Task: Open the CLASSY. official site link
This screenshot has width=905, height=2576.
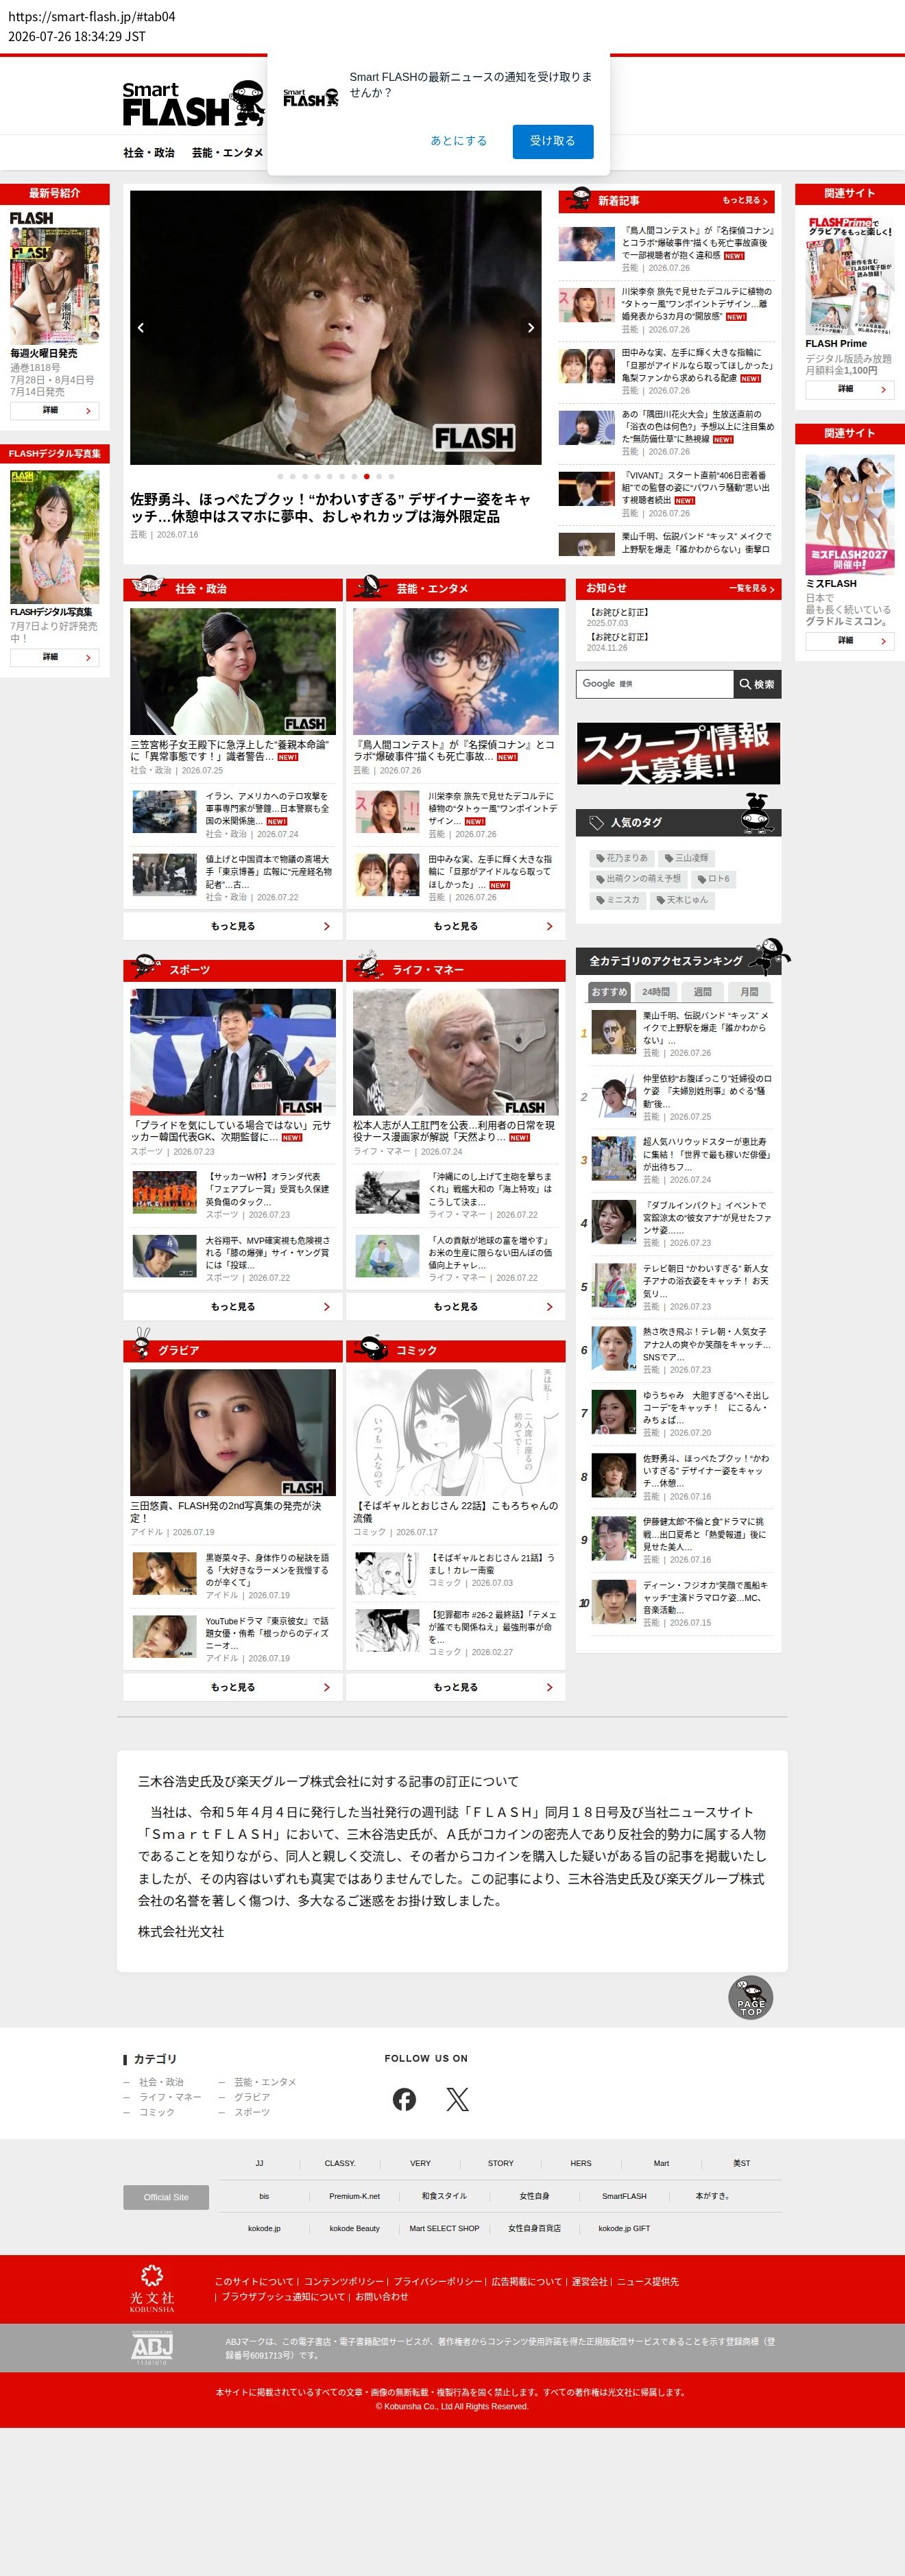Action: point(340,2163)
